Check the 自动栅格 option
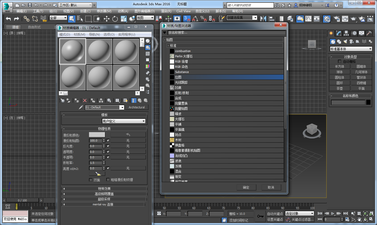This screenshot has width=377, height=225. pos(340,61)
